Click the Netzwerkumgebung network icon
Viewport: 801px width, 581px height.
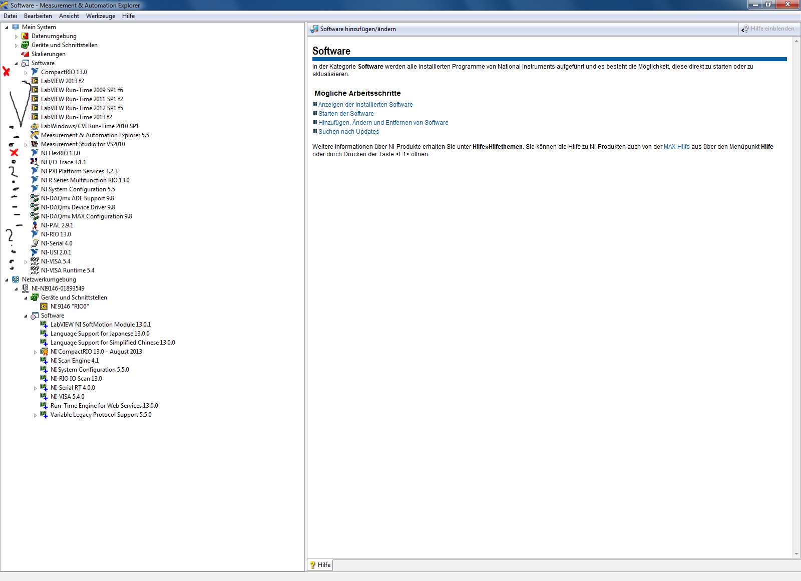(16, 279)
